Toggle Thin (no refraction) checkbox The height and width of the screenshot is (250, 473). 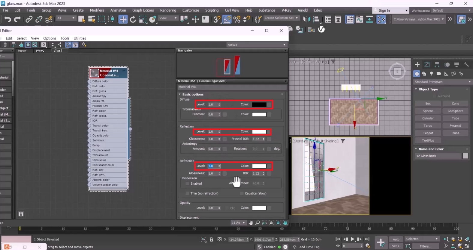[x=188, y=193]
